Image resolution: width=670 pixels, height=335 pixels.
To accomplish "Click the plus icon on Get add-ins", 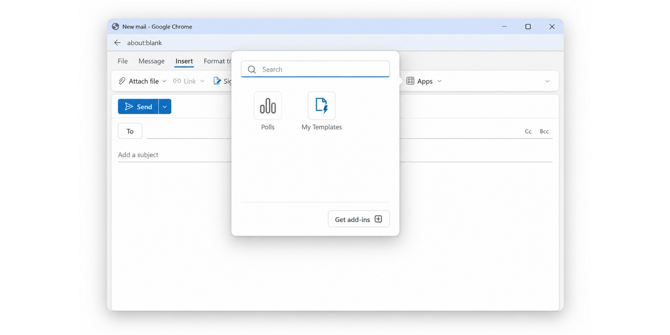I will [378, 219].
